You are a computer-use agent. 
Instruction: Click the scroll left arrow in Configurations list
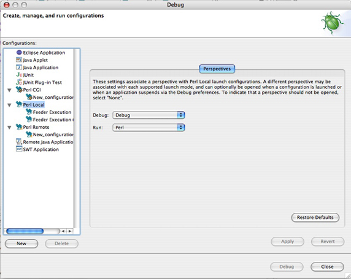pos(63,231)
